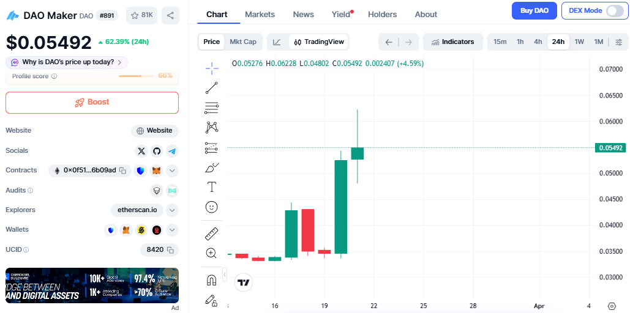Open the emoji sticker tool

212,207
